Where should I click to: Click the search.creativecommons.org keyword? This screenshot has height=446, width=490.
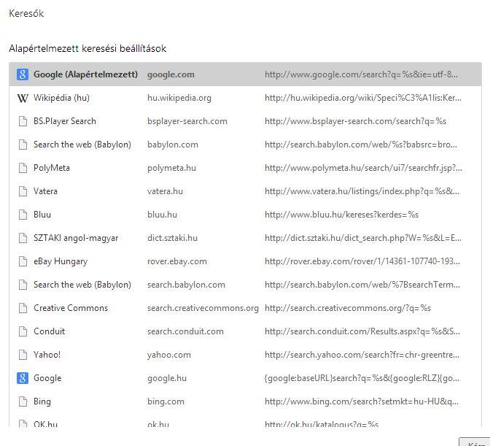tap(203, 308)
